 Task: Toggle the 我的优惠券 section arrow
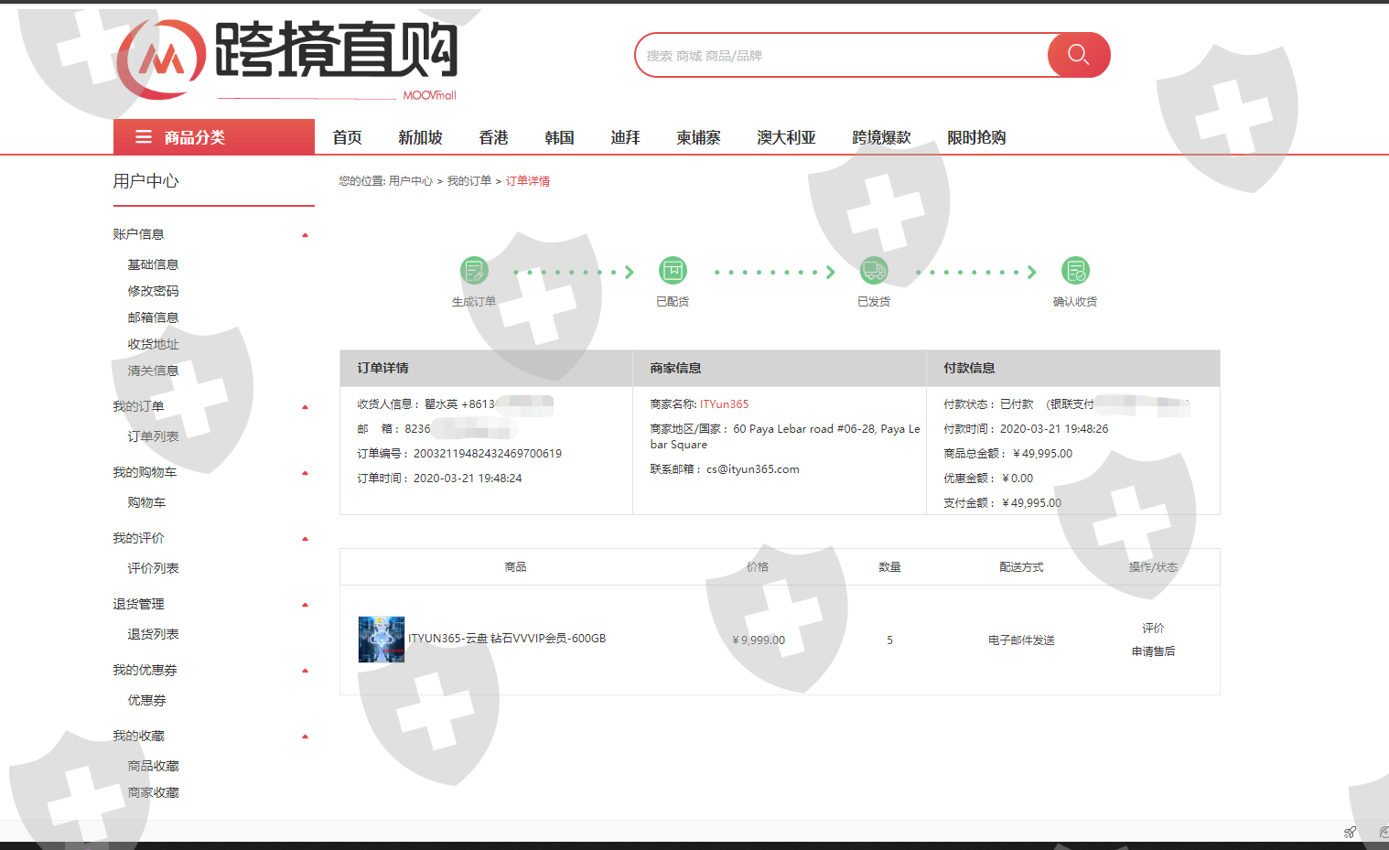(305, 671)
